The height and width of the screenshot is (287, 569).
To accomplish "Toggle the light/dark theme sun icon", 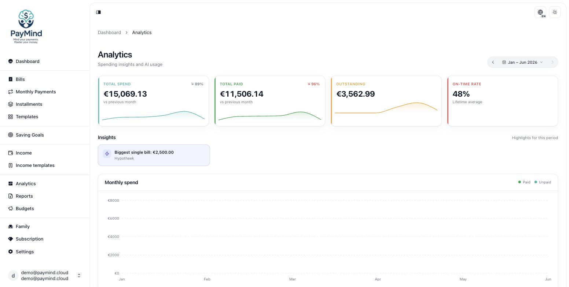I will pos(555,12).
